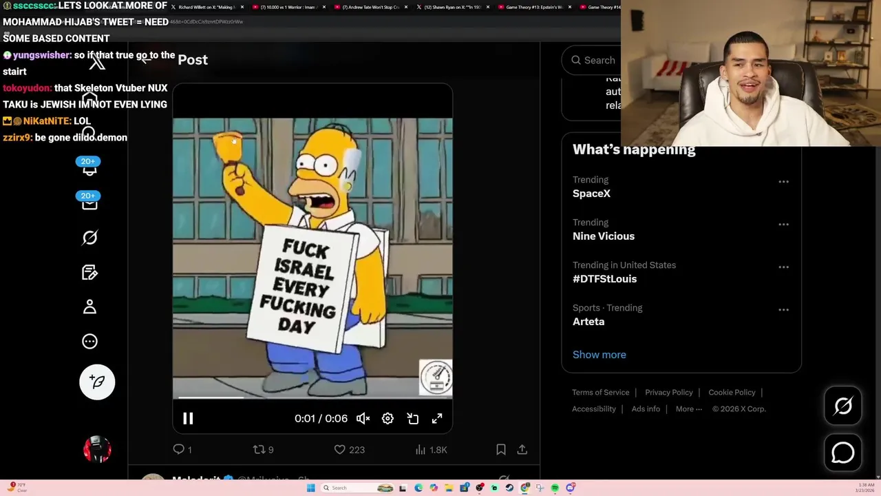Open the Arteta trending topic
This screenshot has width=881, height=496.
[588, 322]
